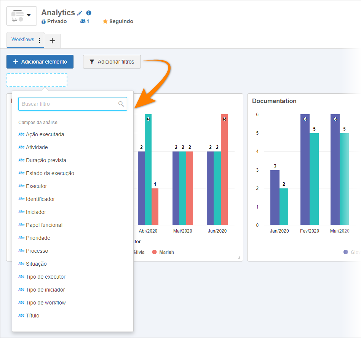Viewport: 361px width, 338px height.
Task: Click the Abc icon beside Executor
Action: 21,186
